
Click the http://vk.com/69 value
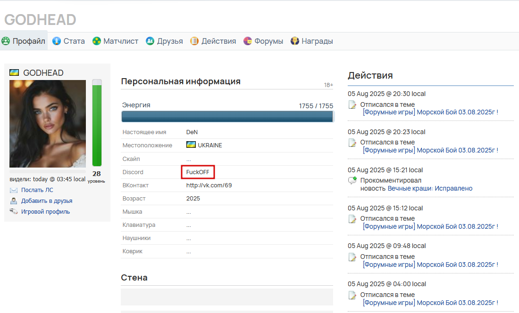pos(209,185)
